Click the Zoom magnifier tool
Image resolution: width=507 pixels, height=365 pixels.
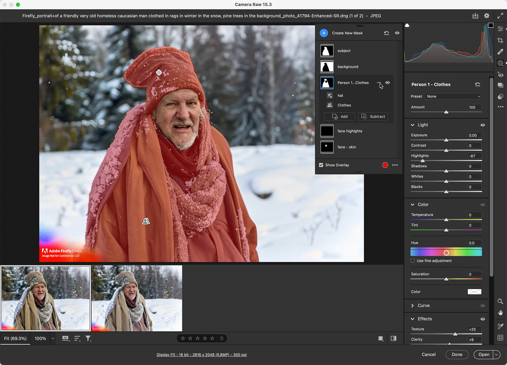tap(500, 301)
